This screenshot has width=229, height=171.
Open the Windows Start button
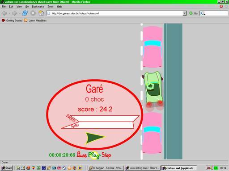[7, 168]
